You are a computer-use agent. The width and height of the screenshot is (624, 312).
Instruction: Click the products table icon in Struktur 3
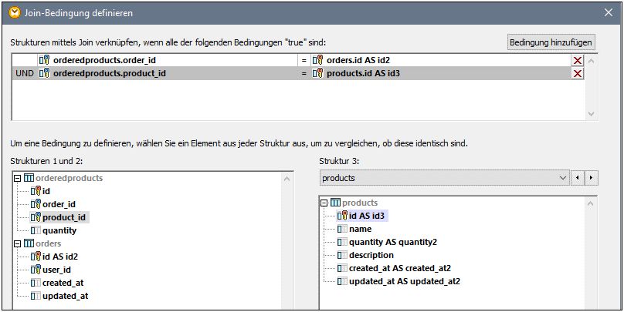click(335, 203)
